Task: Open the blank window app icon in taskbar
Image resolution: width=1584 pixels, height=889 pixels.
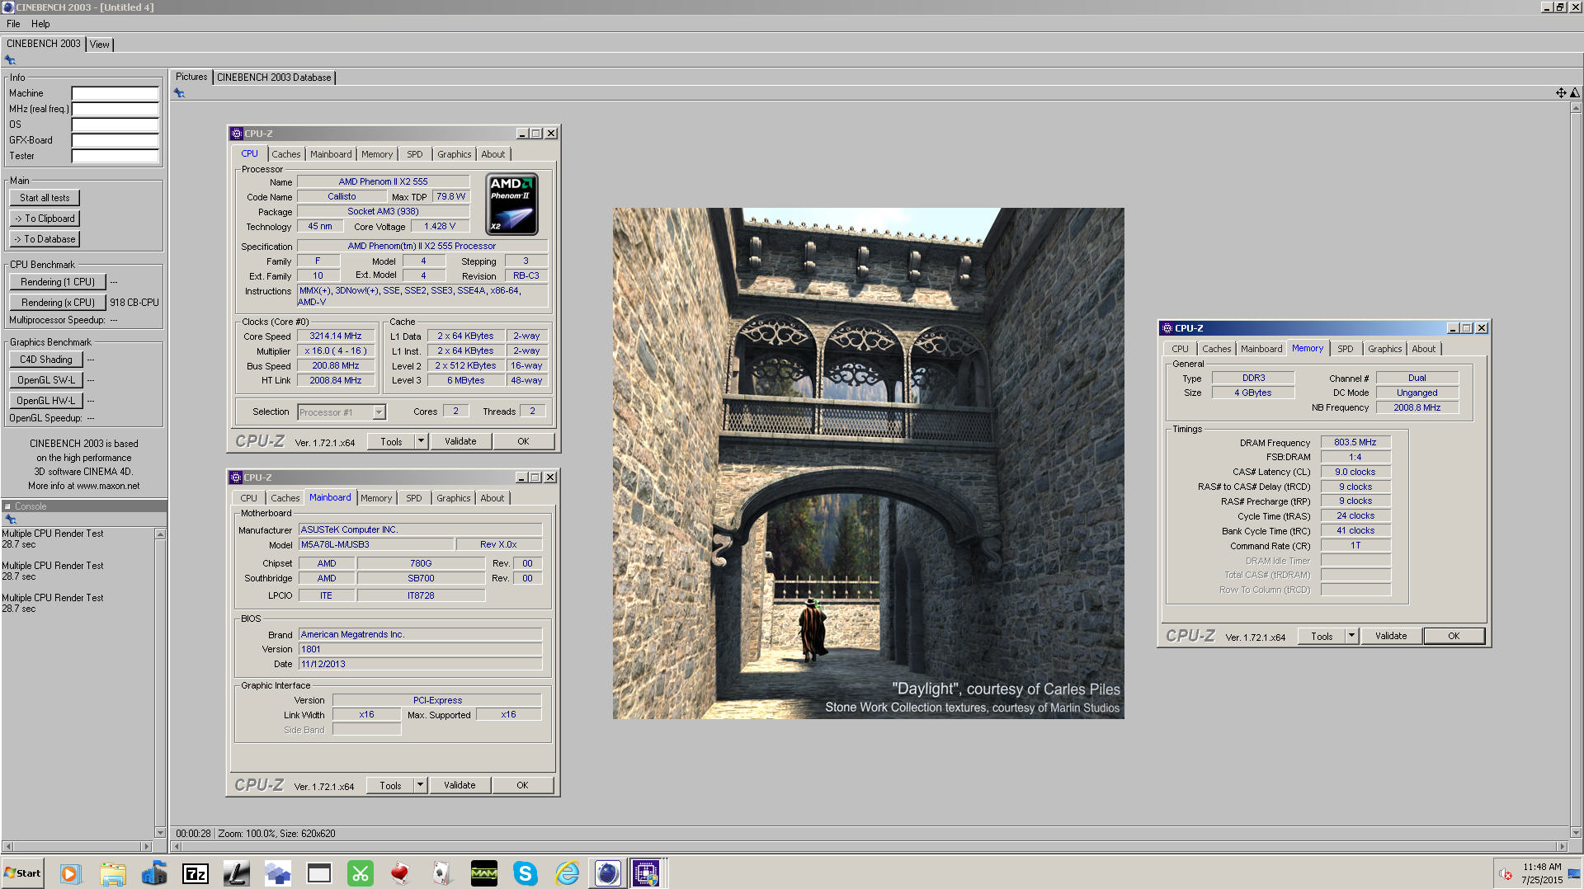Action: (x=318, y=873)
